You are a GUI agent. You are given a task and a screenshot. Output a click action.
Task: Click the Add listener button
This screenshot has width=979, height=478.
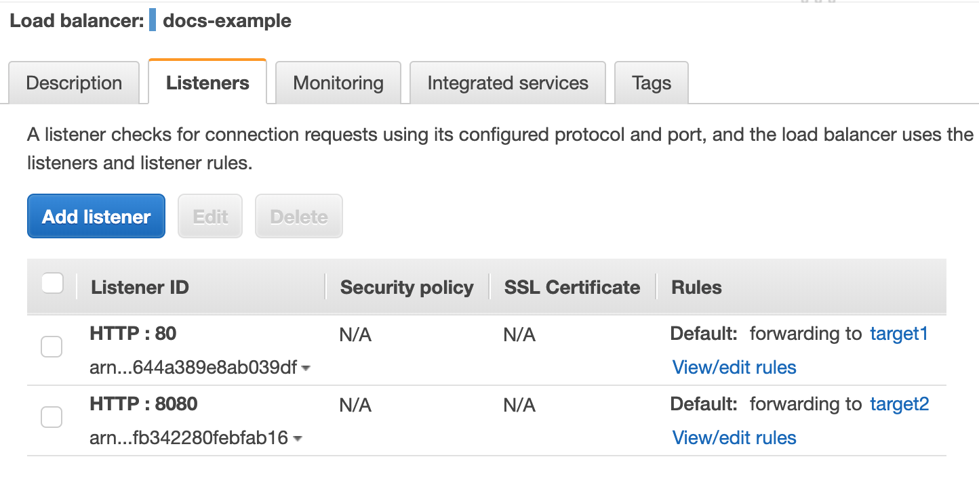(x=96, y=217)
